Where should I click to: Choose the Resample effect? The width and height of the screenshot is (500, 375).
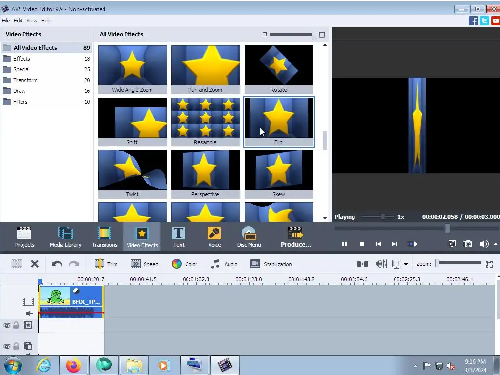point(206,122)
